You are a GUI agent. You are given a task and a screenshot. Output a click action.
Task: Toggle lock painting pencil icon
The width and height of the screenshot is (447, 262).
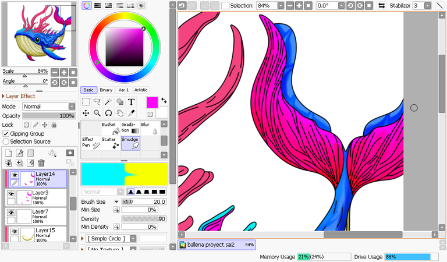coord(36,125)
